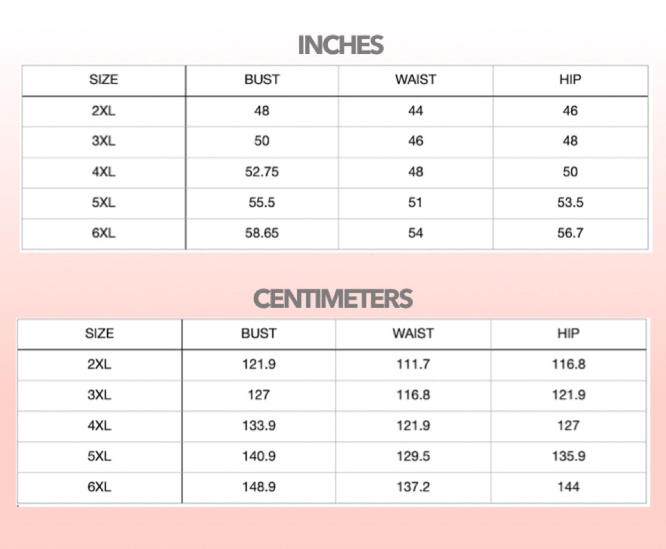Select the 6XL row label in inches table
This screenshot has width=666, height=549.
point(103,233)
